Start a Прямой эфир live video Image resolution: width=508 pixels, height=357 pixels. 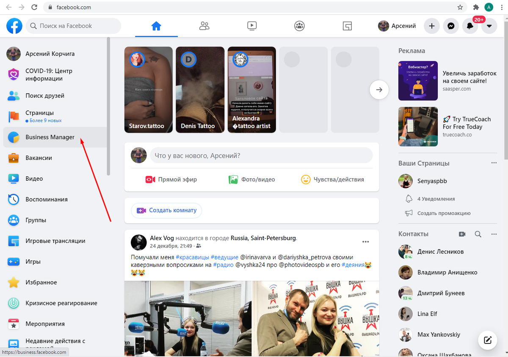(171, 179)
